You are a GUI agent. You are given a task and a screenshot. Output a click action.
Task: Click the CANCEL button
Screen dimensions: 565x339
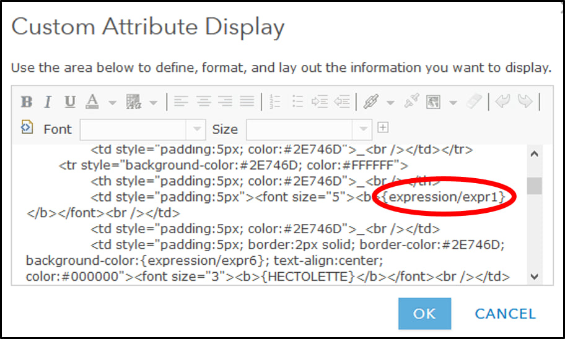506,314
